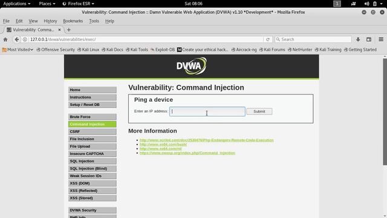Screen dimensions: 387x218
Task: Select the Vulnerability: Comma... tab
Action: (x=34, y=30)
